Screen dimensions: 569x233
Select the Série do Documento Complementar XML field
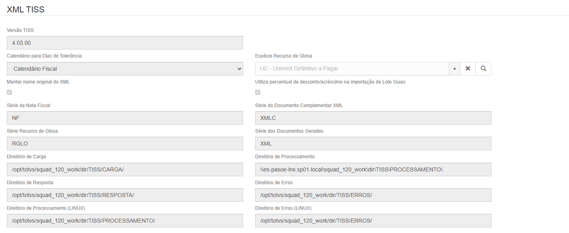tap(373, 118)
